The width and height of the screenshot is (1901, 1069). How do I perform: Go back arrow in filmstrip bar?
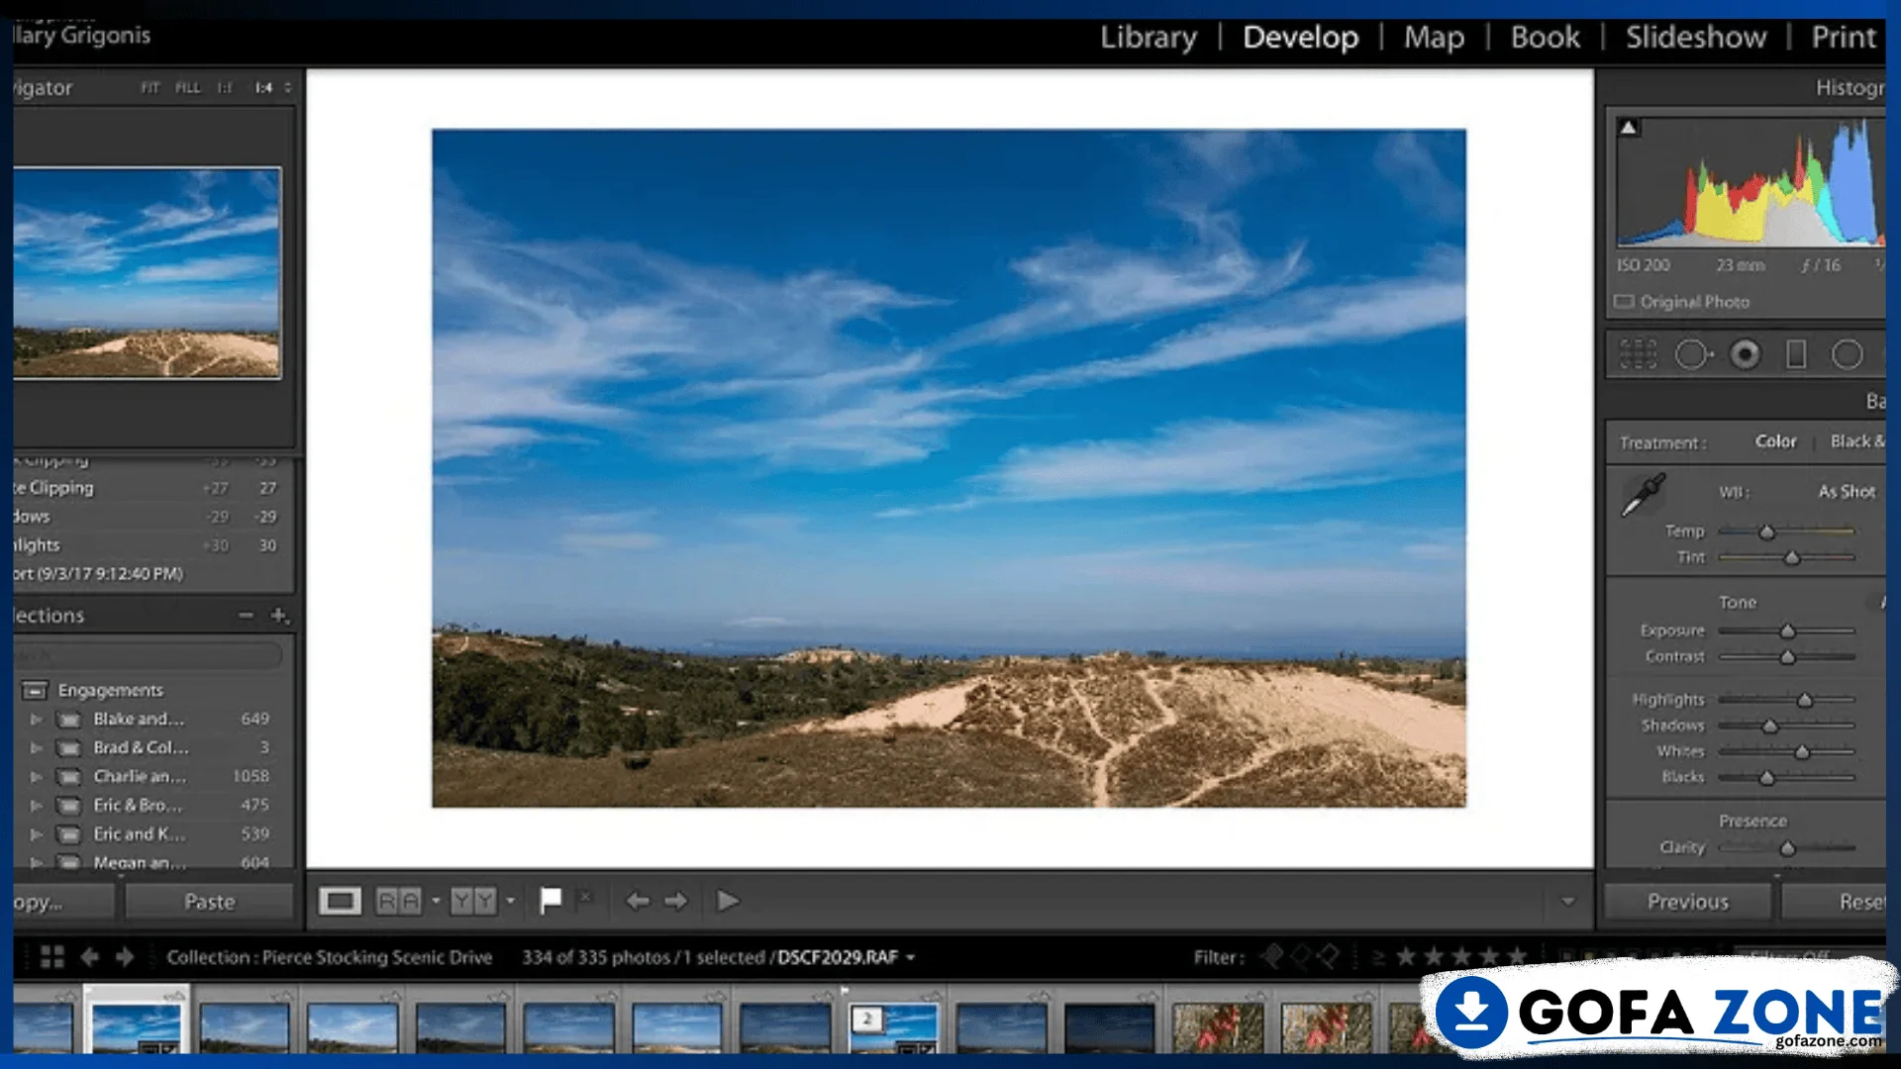pyautogui.click(x=89, y=957)
